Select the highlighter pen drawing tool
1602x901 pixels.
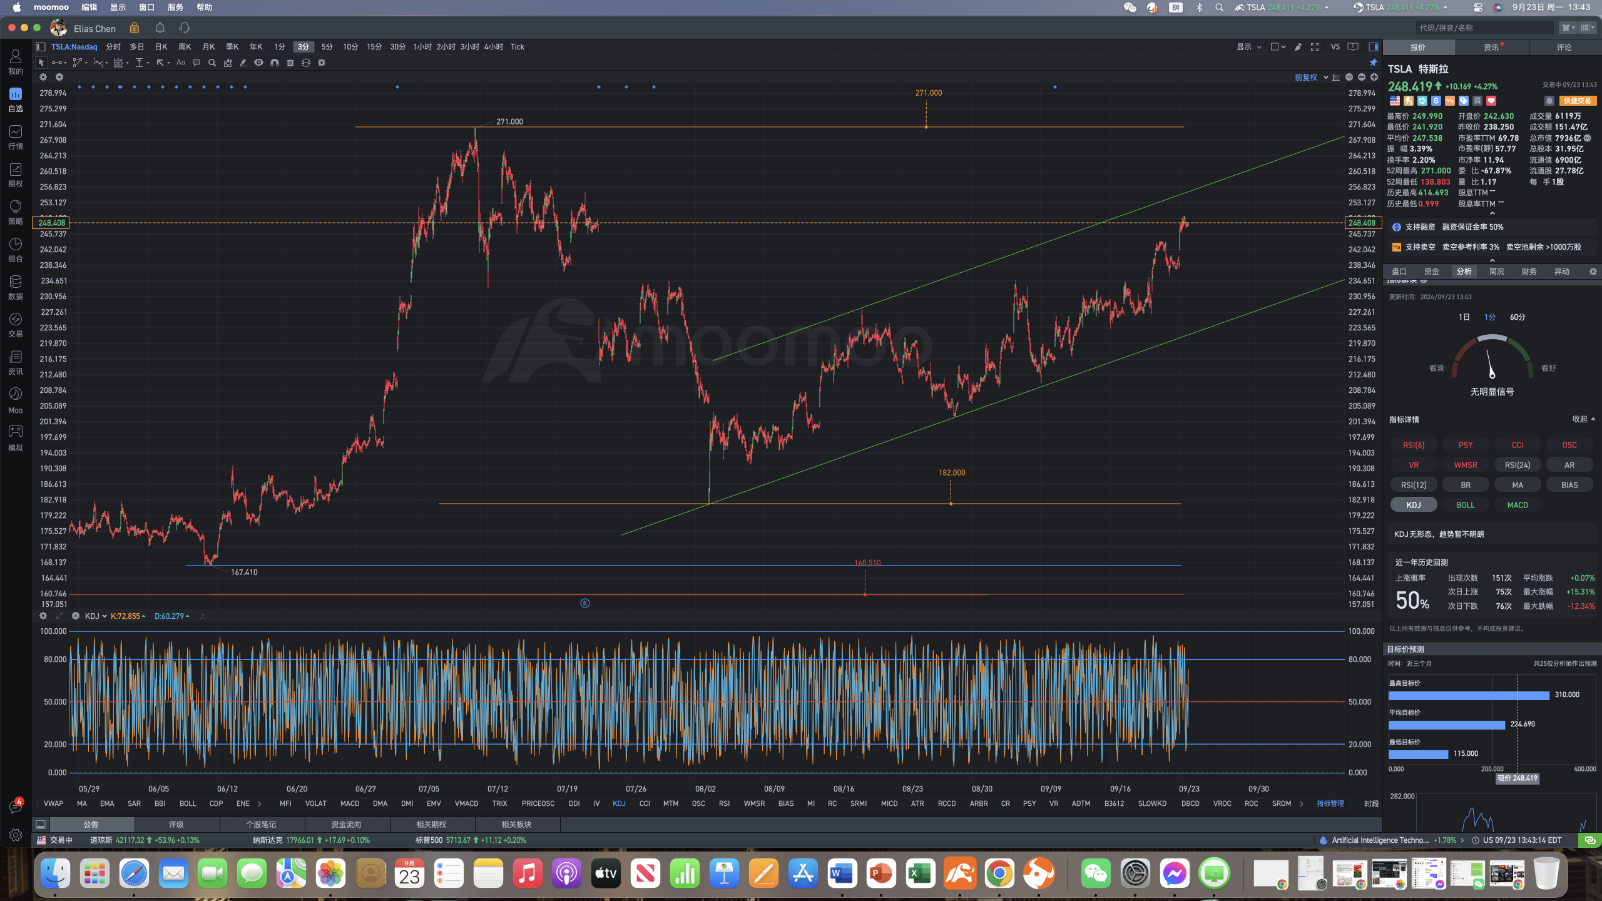pyautogui.click(x=243, y=63)
